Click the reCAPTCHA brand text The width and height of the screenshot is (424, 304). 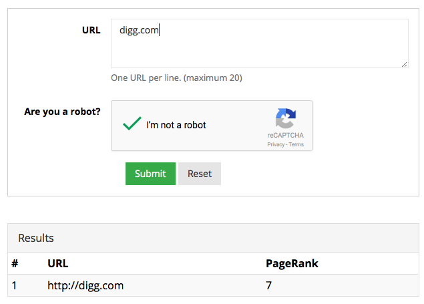point(286,135)
